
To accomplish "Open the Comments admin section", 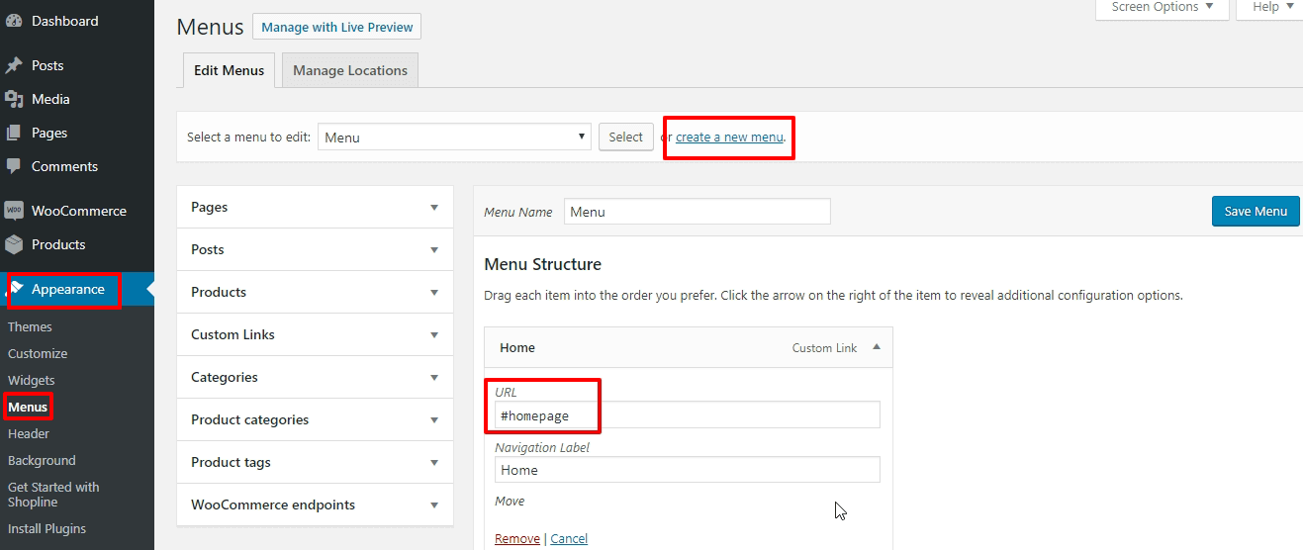I will pyautogui.click(x=64, y=166).
